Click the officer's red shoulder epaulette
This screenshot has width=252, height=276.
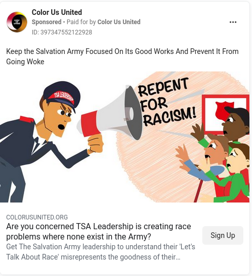[x=27, y=120]
